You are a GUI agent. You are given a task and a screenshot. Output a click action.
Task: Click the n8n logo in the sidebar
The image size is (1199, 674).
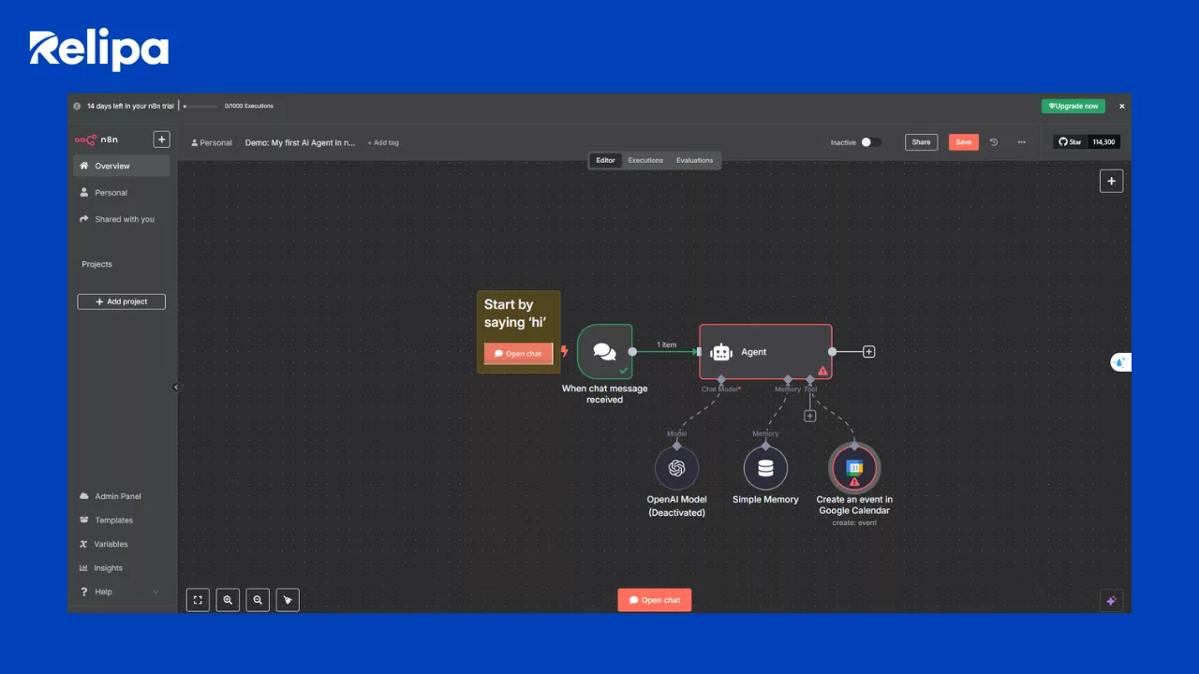(x=96, y=139)
